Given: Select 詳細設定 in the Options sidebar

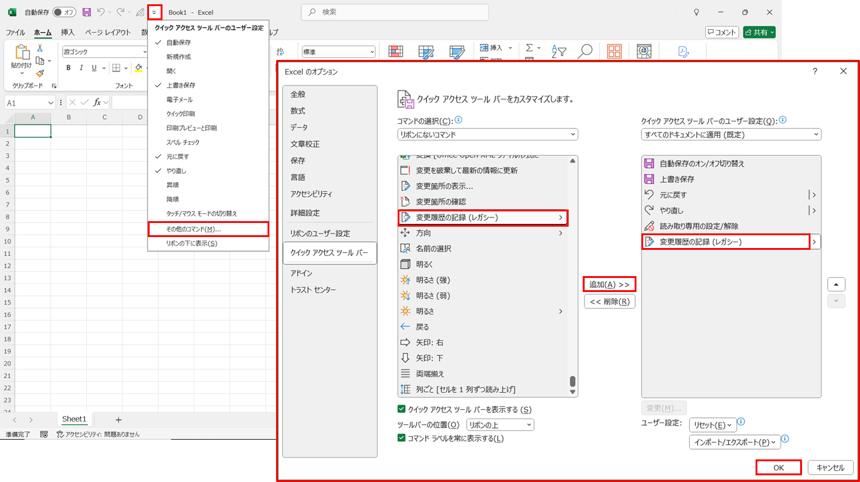Looking at the screenshot, I should (330, 213).
